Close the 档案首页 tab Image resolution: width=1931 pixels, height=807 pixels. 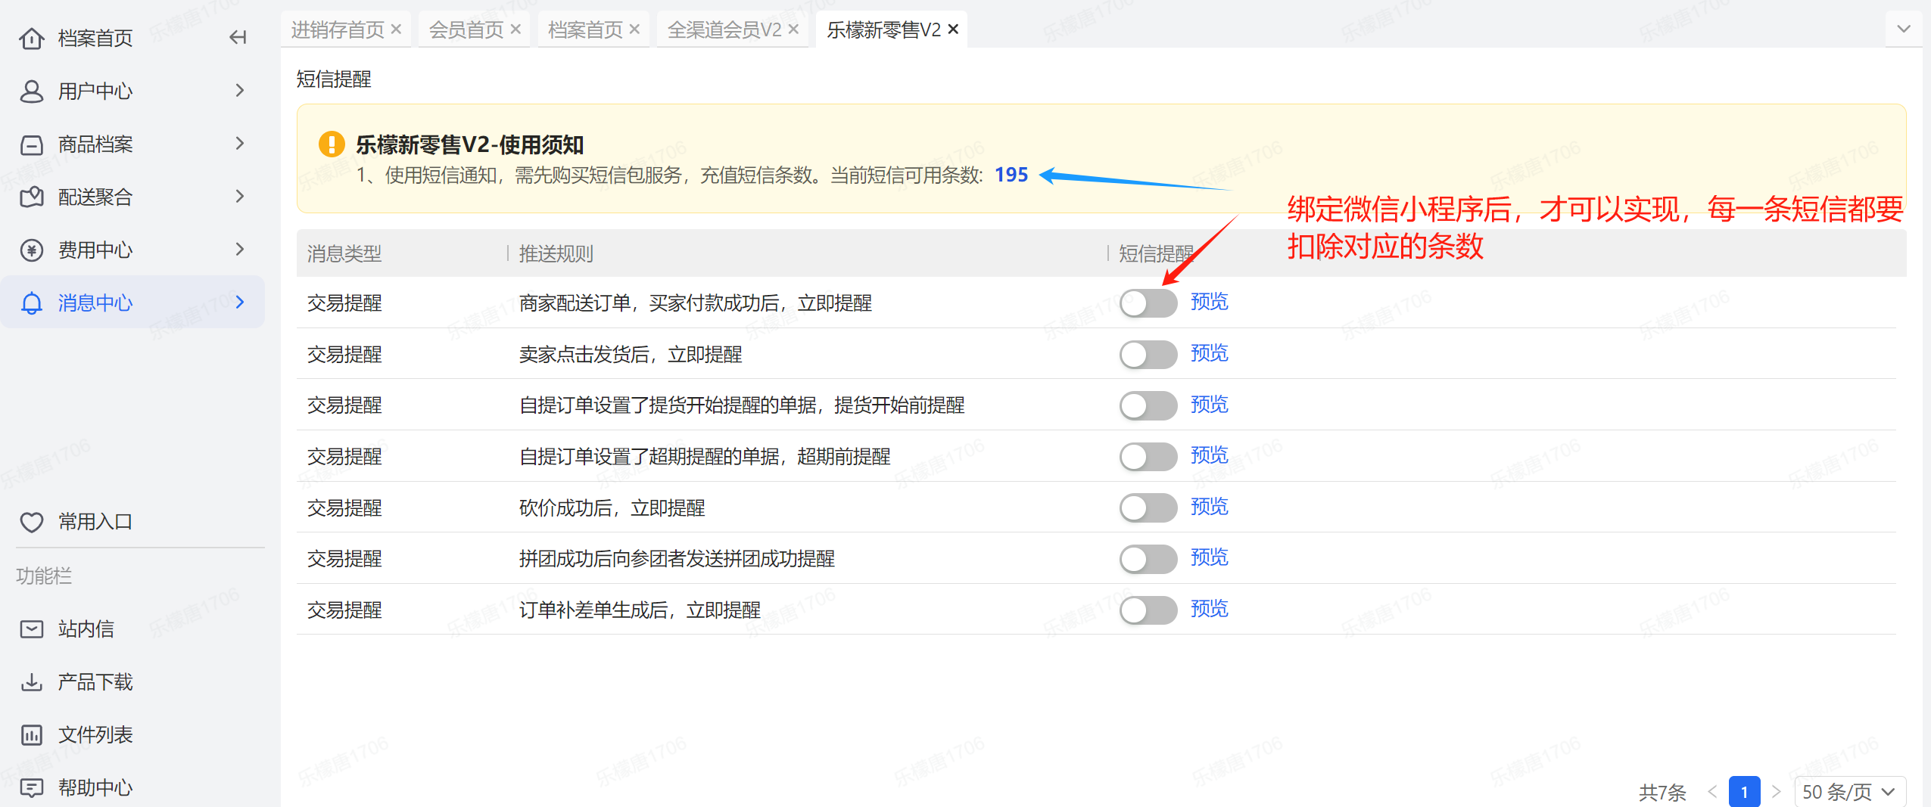pos(634,29)
